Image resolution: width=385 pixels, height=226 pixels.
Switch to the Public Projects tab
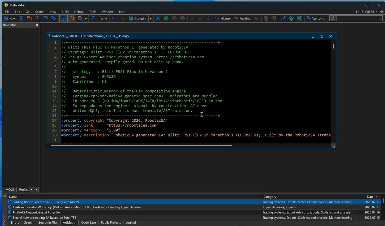tap(111, 223)
